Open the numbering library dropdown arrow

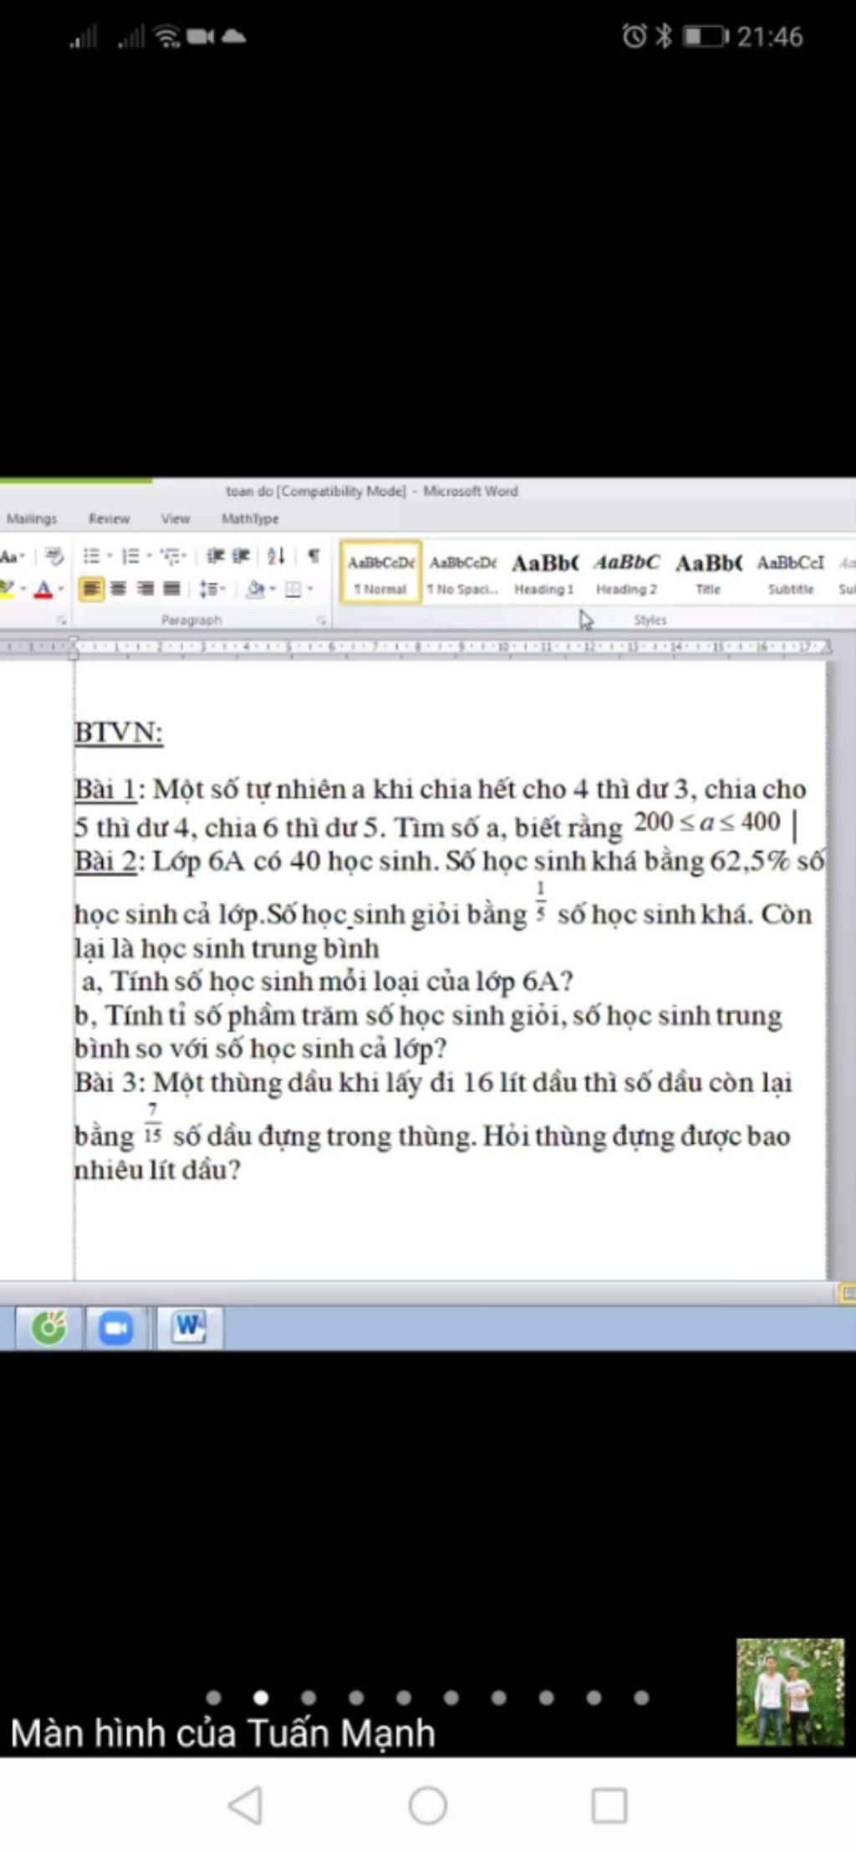(x=149, y=556)
